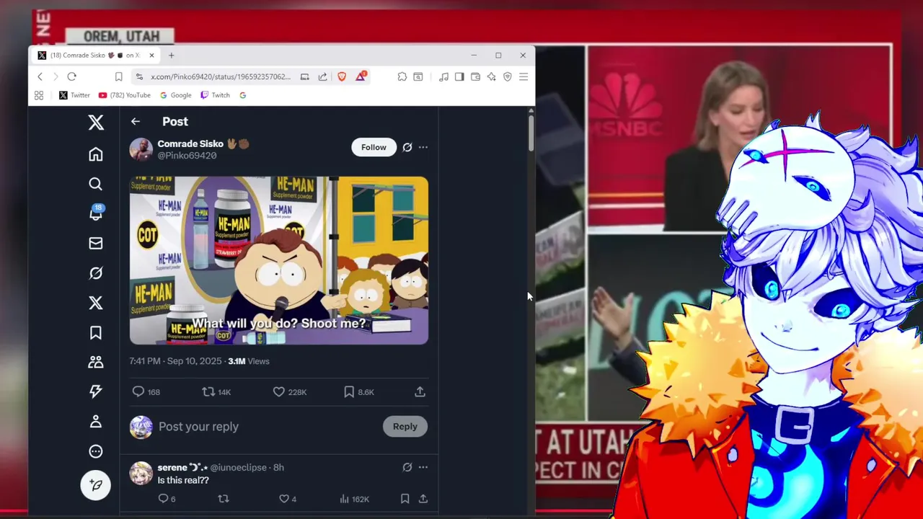Reply to serene's comment with 6 replies

(x=167, y=499)
